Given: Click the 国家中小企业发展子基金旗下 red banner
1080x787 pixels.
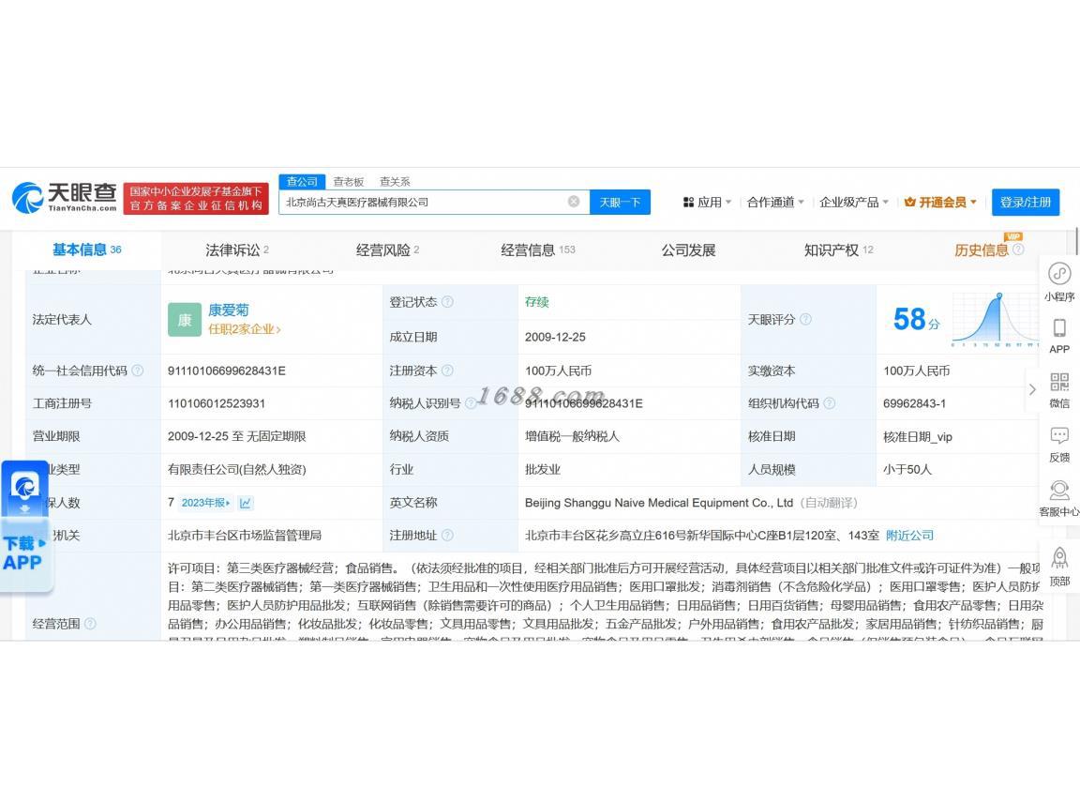Looking at the screenshot, I should pos(196,198).
